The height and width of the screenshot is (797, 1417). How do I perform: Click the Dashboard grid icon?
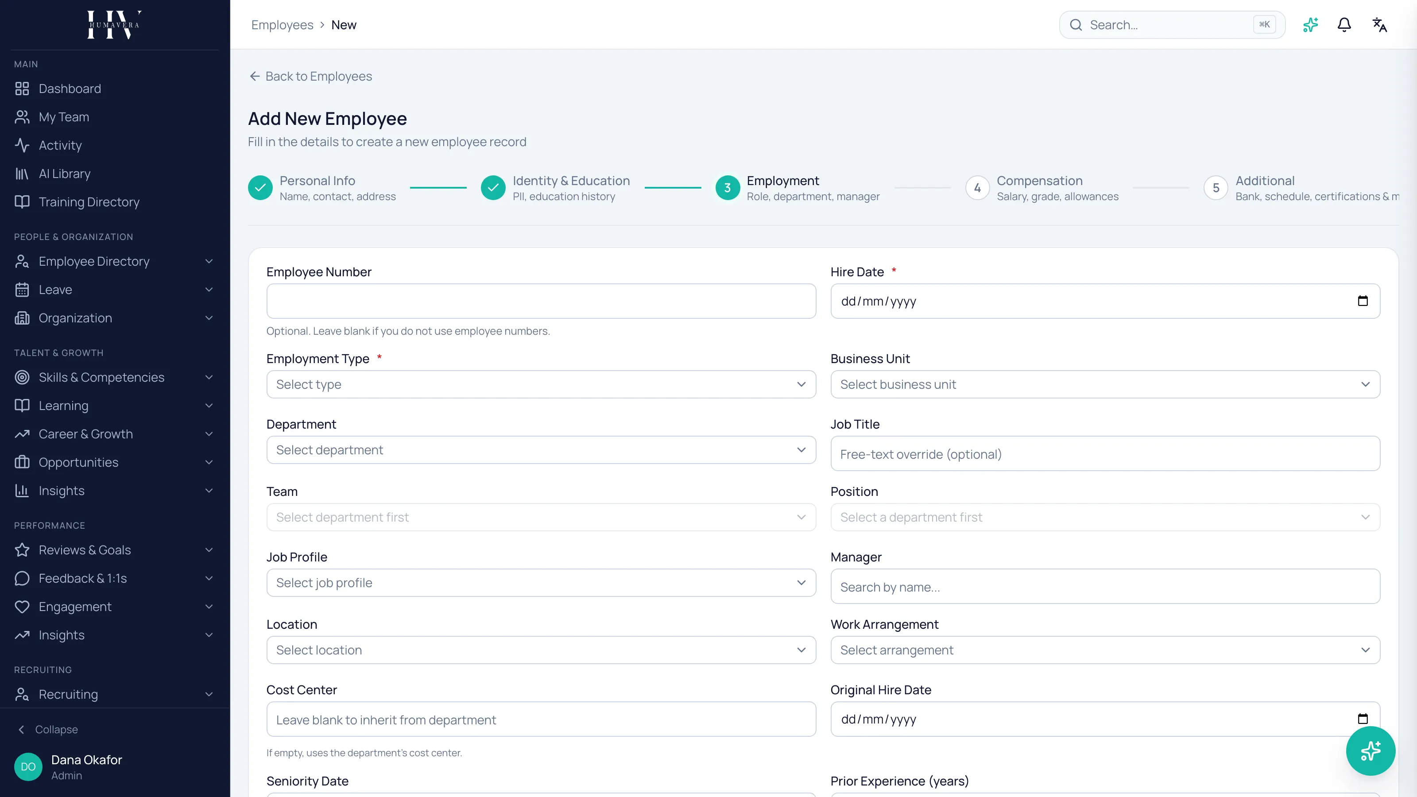[x=22, y=89]
